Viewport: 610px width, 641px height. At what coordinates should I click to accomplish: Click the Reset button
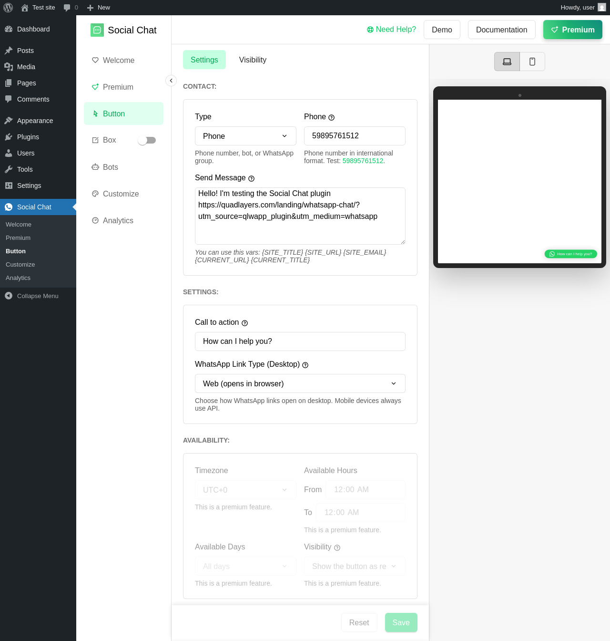pyautogui.click(x=359, y=622)
